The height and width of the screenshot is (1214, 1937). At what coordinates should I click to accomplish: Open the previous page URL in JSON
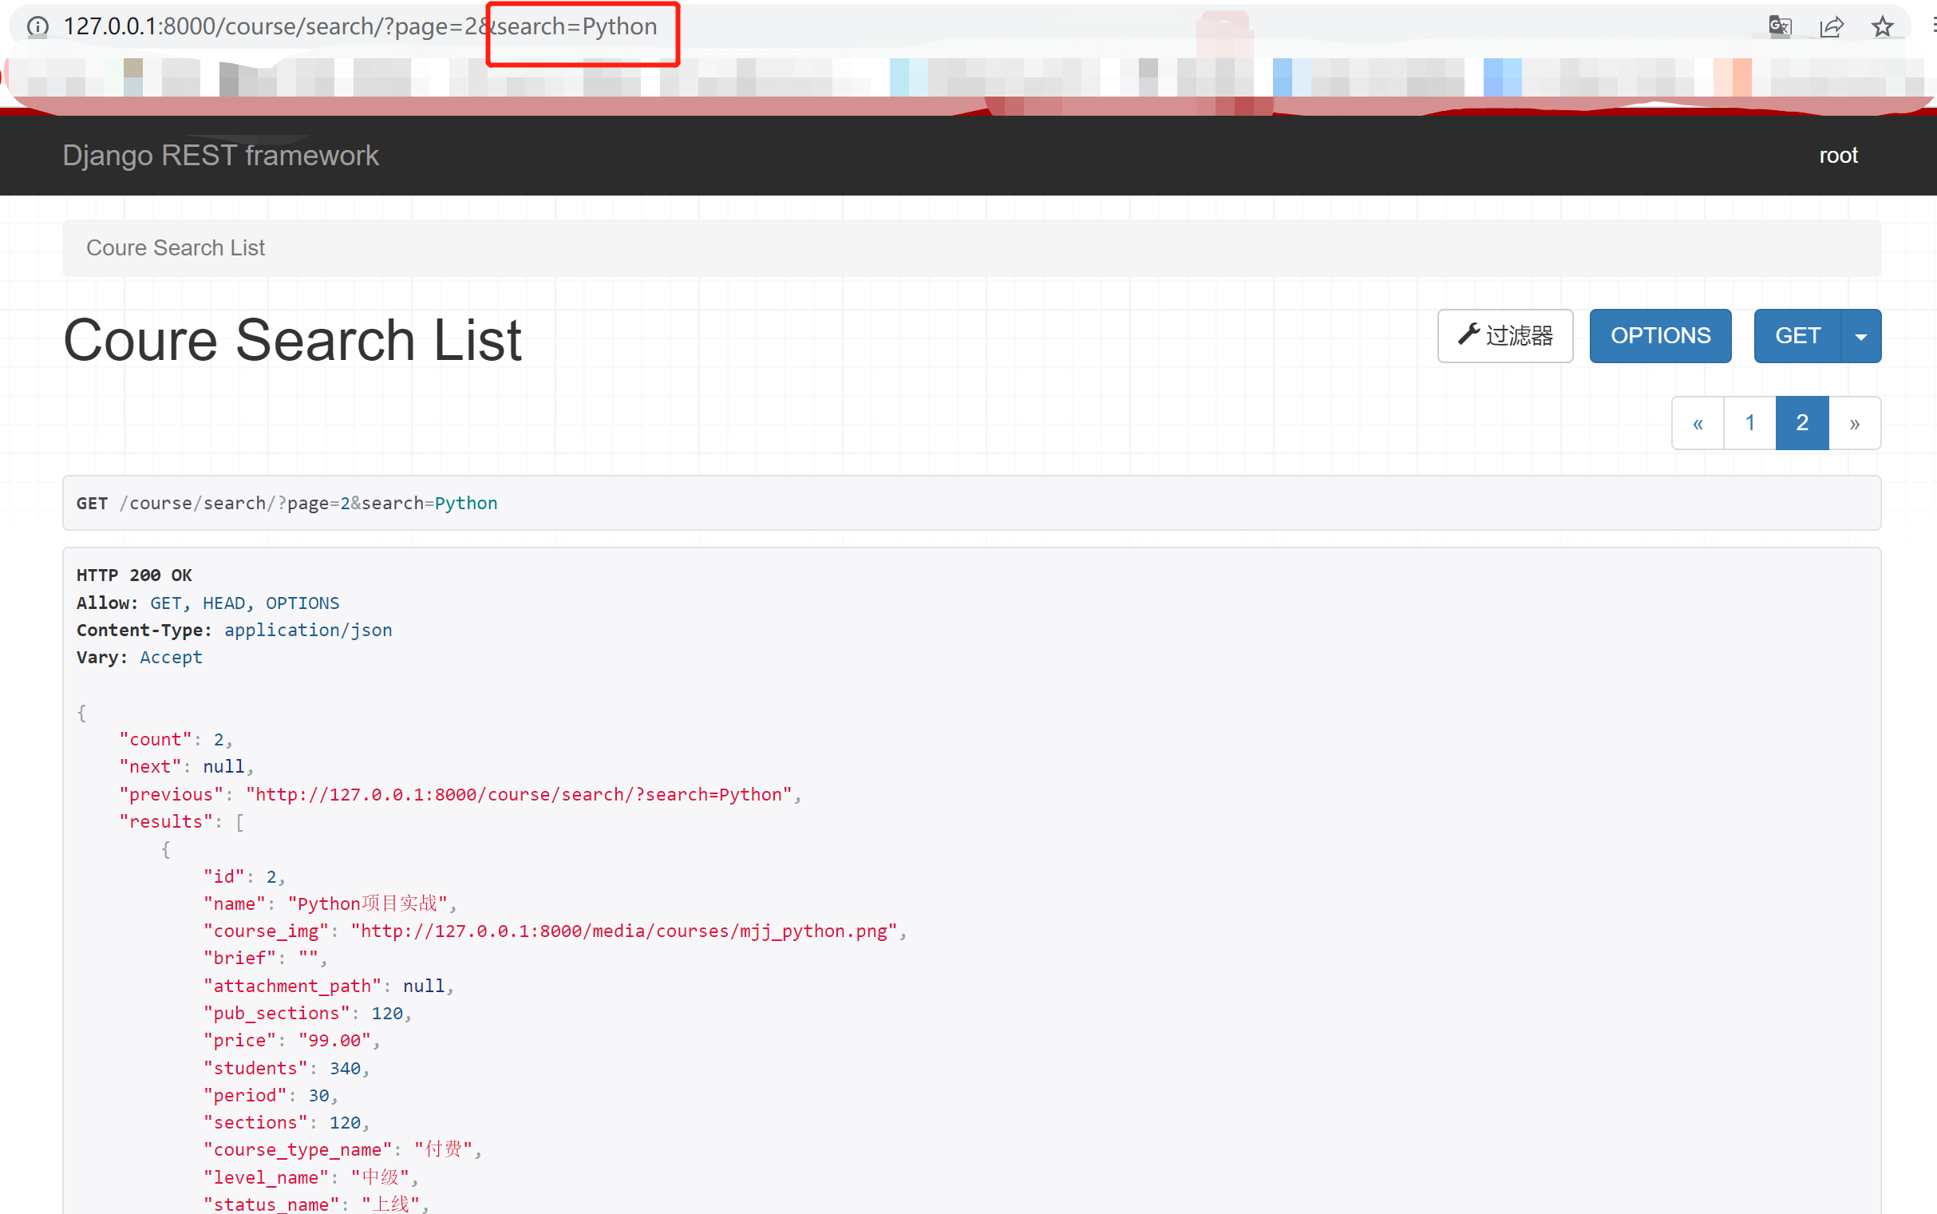(519, 794)
